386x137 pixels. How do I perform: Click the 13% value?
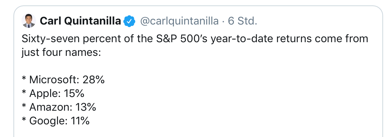(85, 107)
